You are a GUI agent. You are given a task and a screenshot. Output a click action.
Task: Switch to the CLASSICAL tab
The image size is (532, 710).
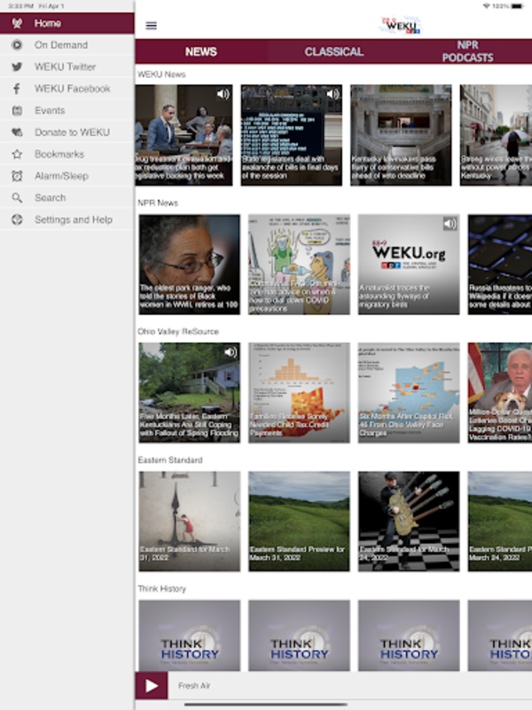coord(334,51)
